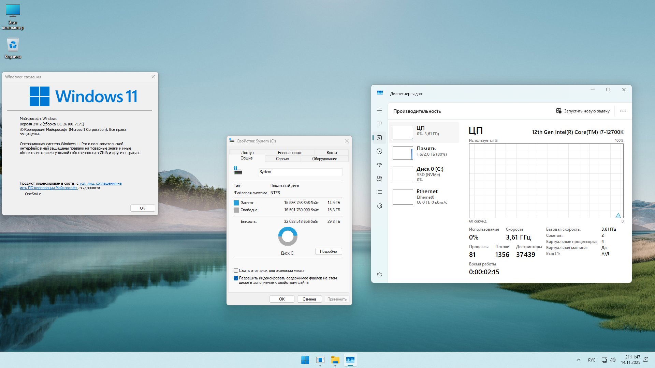Click Run new task button

tap(583, 111)
